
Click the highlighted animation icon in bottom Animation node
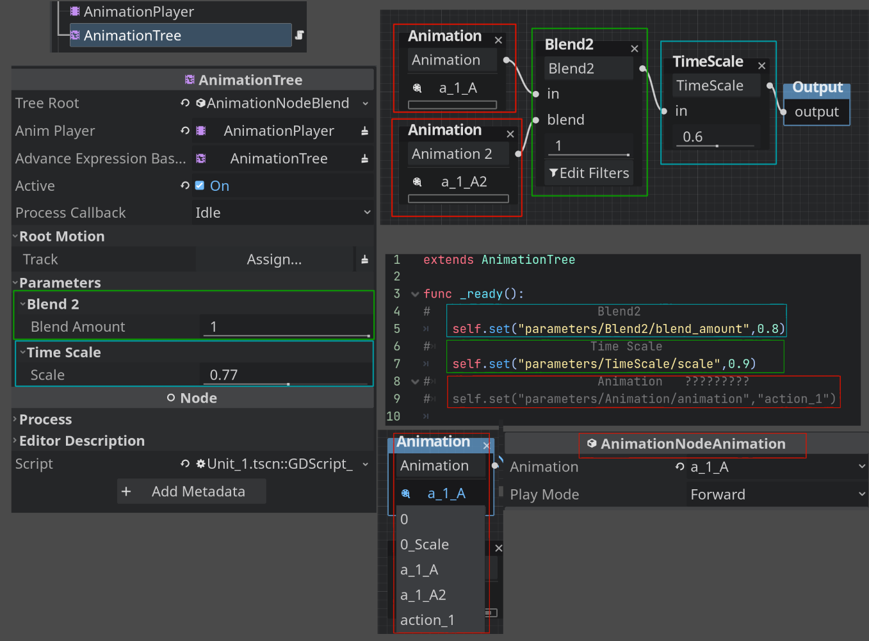(x=405, y=494)
